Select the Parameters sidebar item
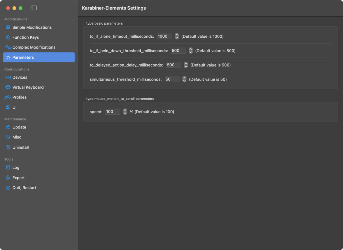This screenshot has height=250, width=343. tap(39, 57)
